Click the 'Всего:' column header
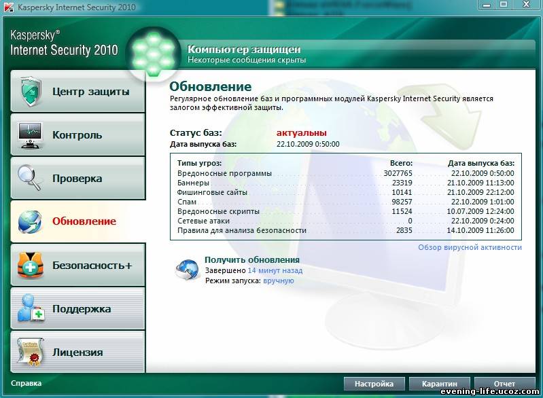543x398 pixels. point(401,164)
